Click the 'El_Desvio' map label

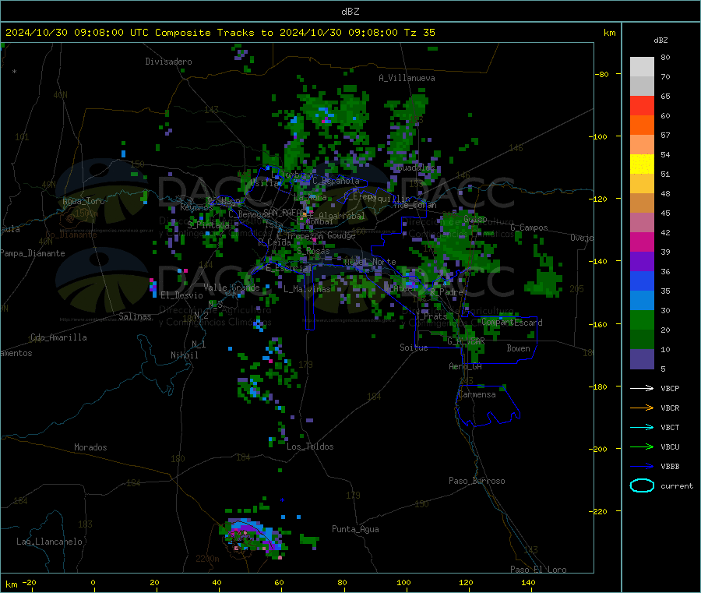click(181, 295)
